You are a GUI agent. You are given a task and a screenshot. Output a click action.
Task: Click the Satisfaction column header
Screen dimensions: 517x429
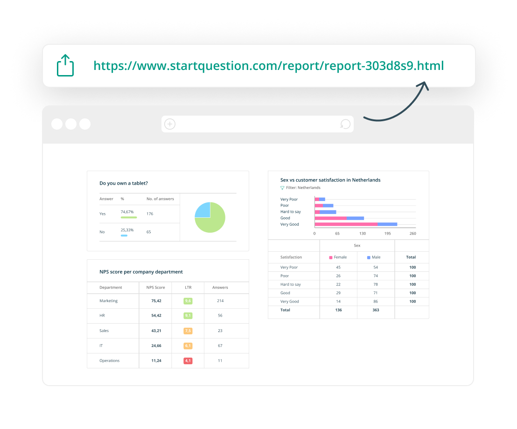coord(291,257)
